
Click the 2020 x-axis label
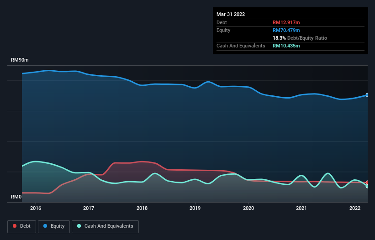[248, 208]
